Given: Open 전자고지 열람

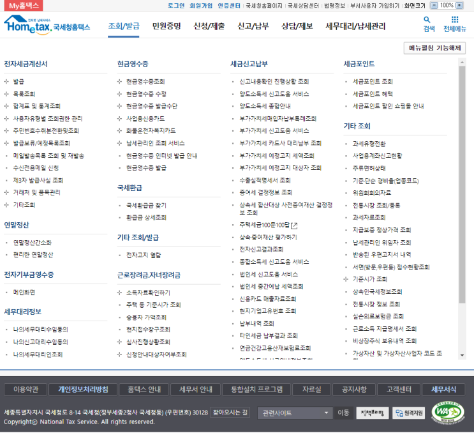Looking at the screenshot, I should click(x=144, y=255).
